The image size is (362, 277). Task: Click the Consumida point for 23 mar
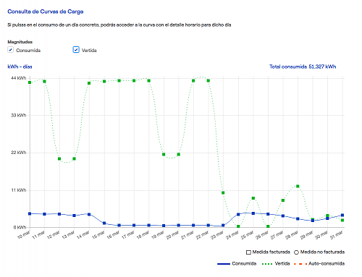223,226
